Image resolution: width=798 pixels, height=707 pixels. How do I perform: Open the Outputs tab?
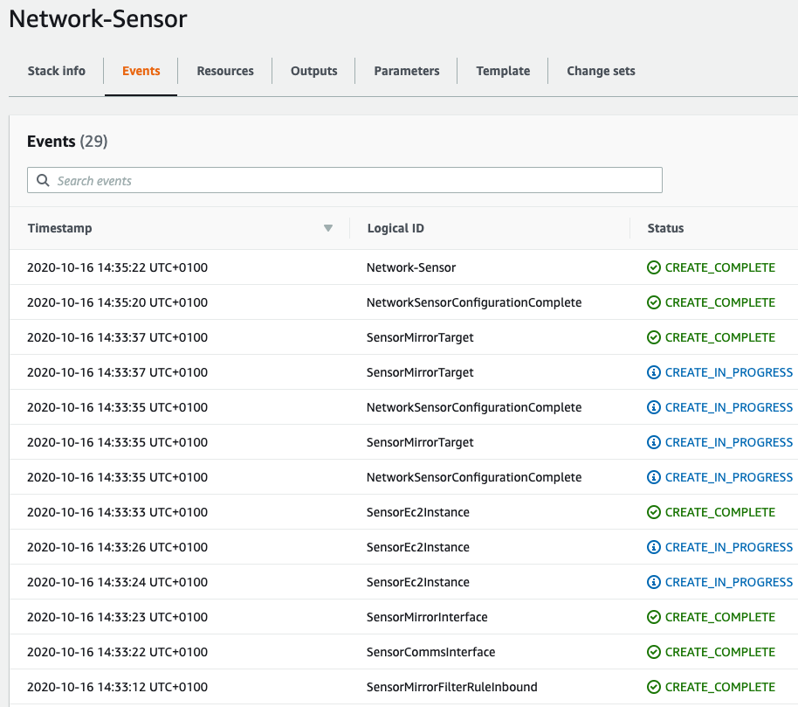point(314,71)
